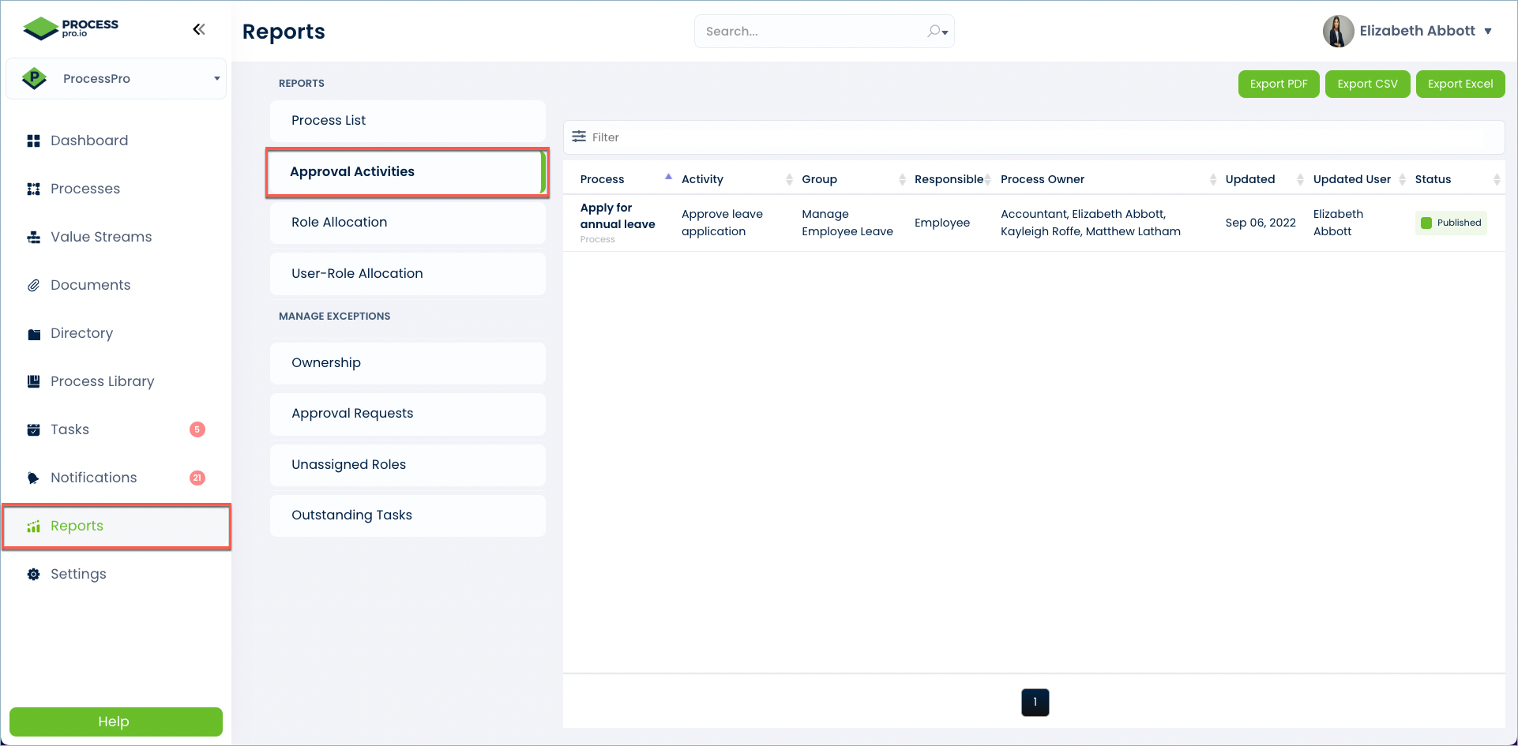Click the 'Manage Employee Leave' group cell
Image resolution: width=1518 pixels, height=746 pixels.
(x=847, y=223)
